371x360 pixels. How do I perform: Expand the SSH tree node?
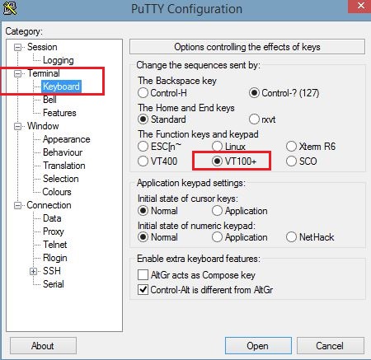(33, 271)
